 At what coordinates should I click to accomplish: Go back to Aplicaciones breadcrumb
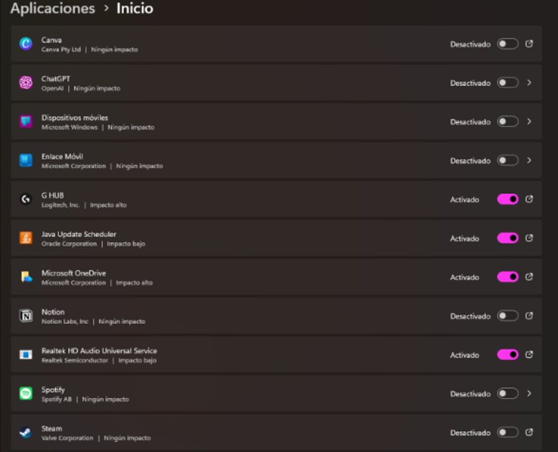point(52,8)
